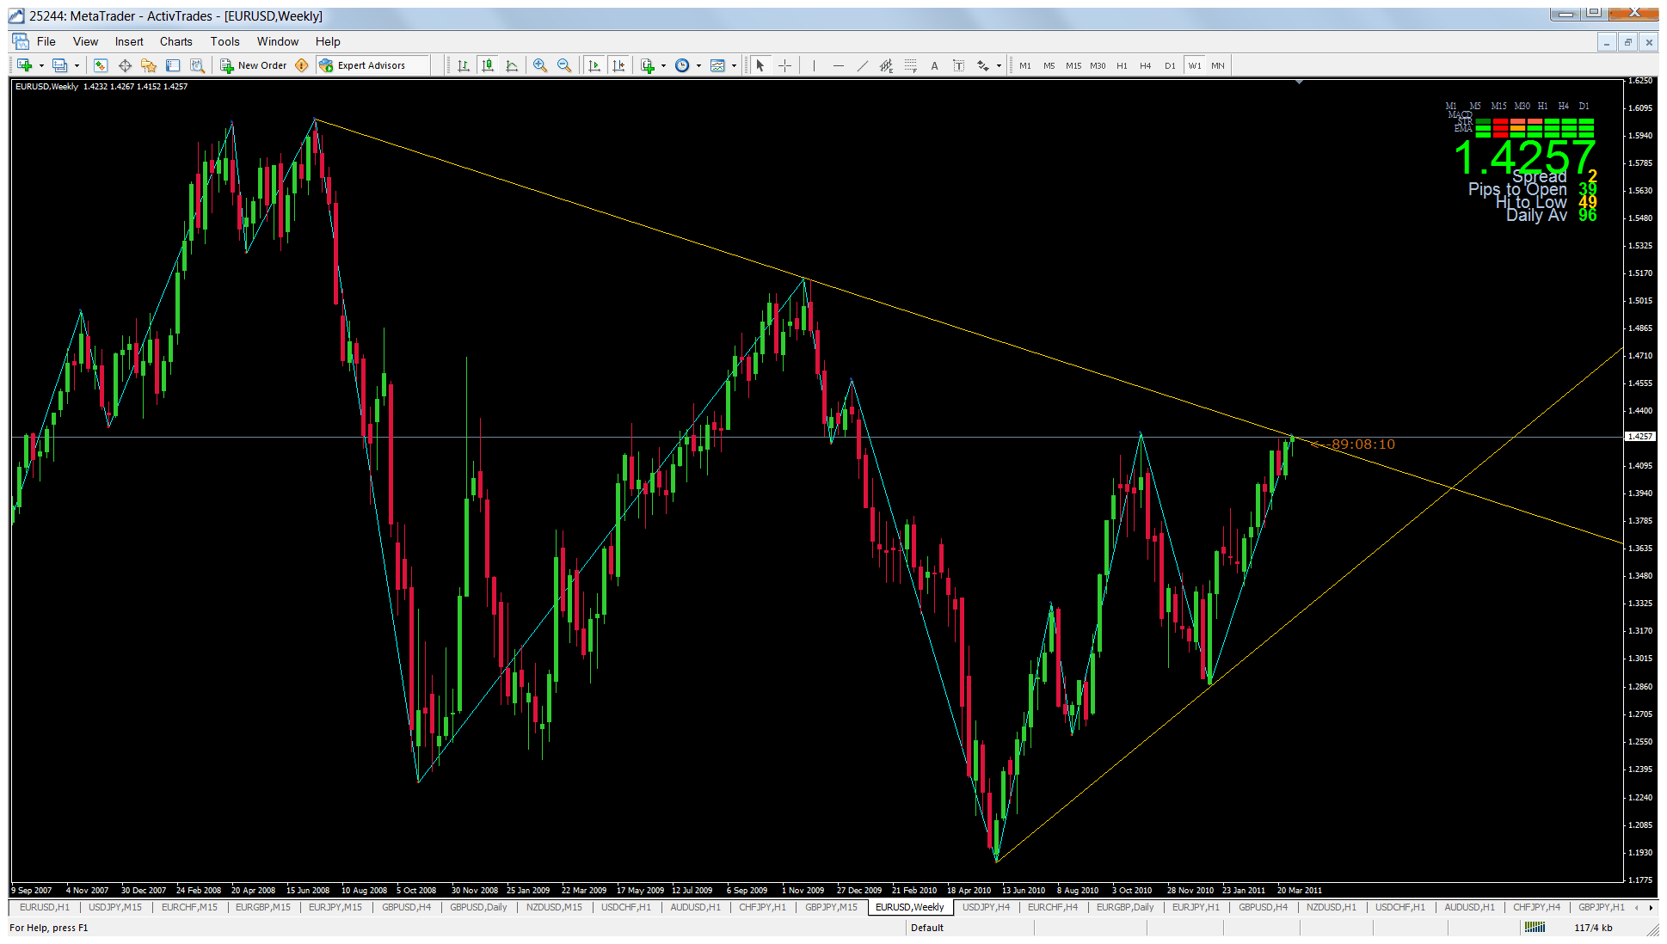Image resolution: width=1667 pixels, height=944 pixels.
Task: Open the Market Watch window icon
Action: tap(101, 65)
